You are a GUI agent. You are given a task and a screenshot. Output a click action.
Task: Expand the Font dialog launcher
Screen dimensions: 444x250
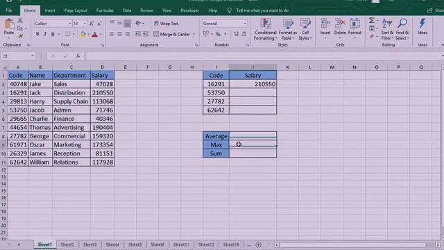tap(102, 45)
